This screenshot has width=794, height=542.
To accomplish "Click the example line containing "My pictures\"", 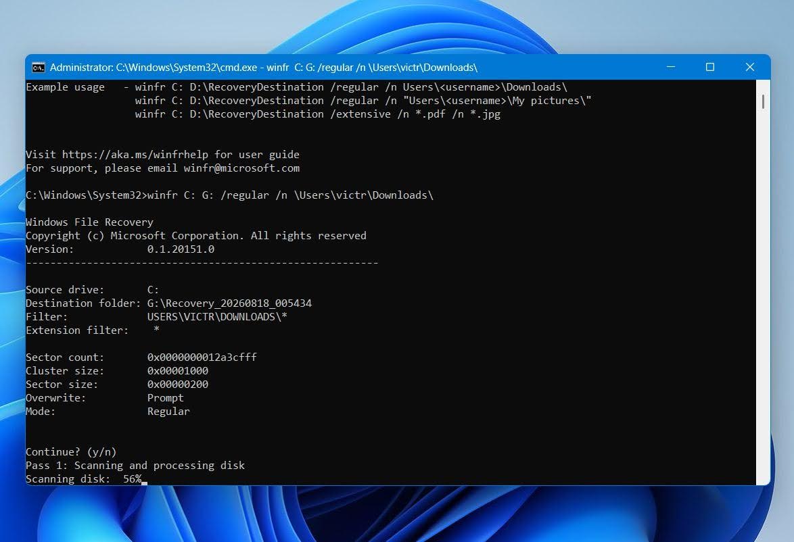I will [x=363, y=101].
